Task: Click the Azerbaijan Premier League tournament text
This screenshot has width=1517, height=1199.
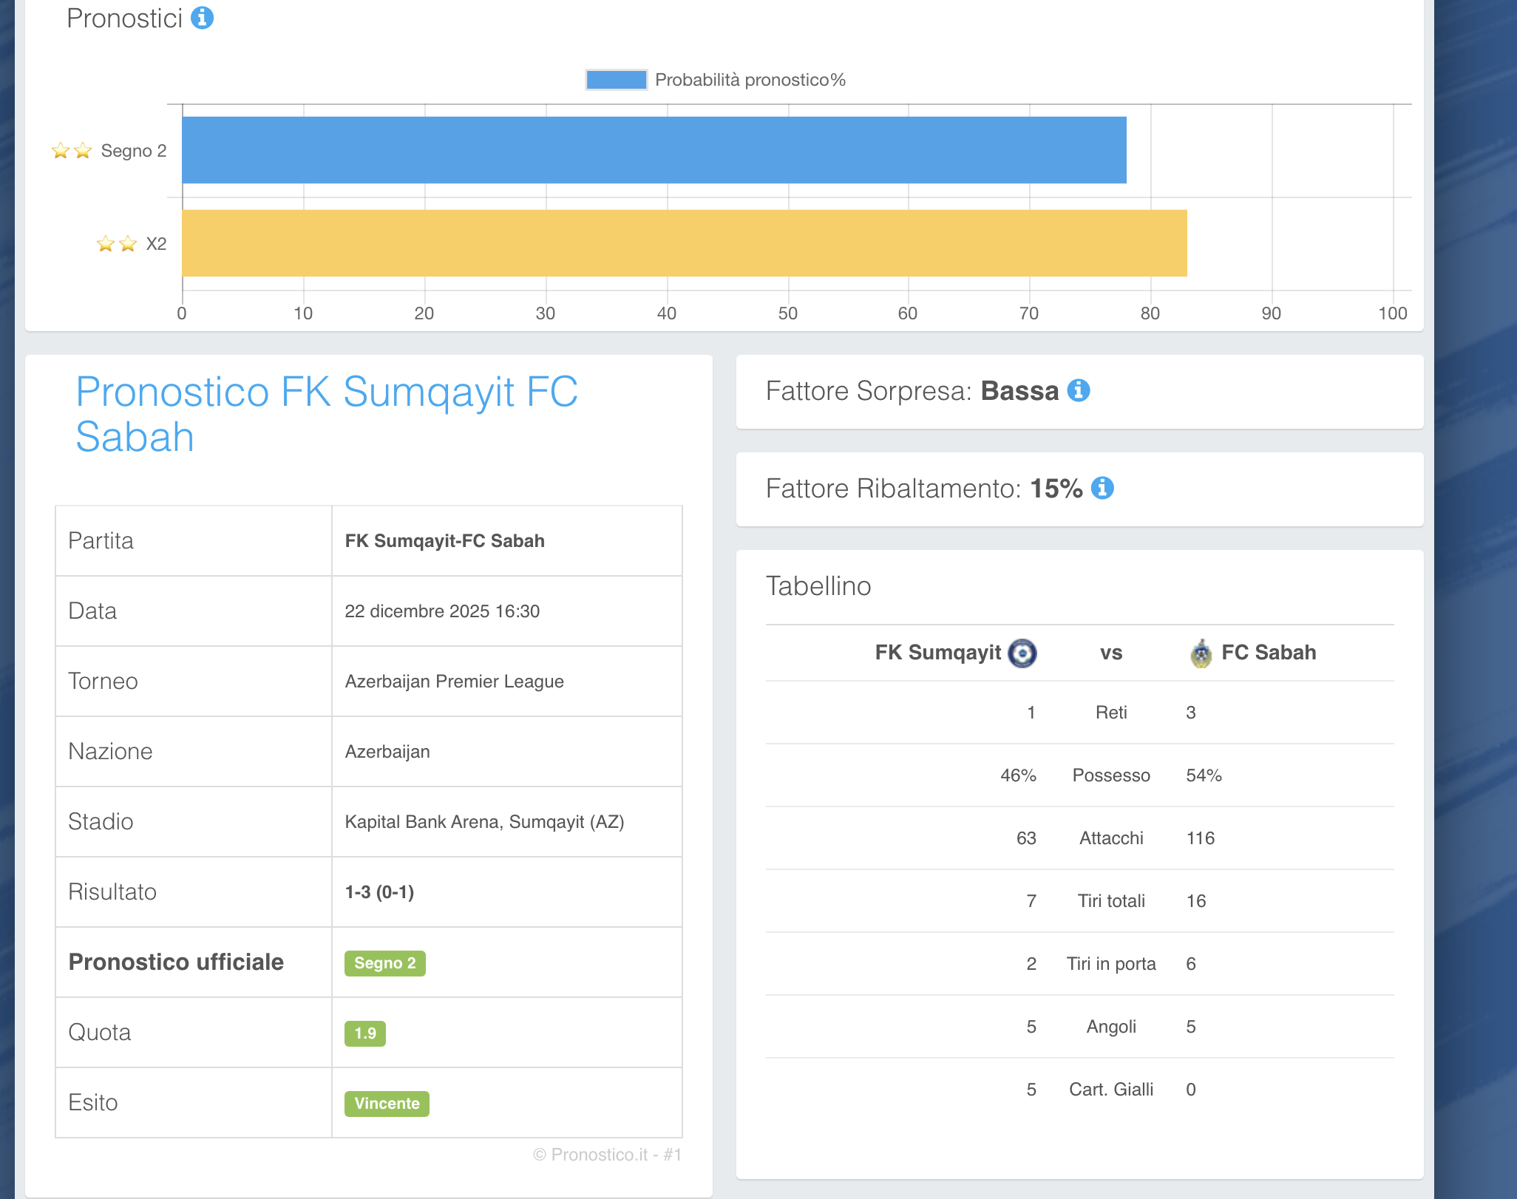Action: [x=454, y=682]
